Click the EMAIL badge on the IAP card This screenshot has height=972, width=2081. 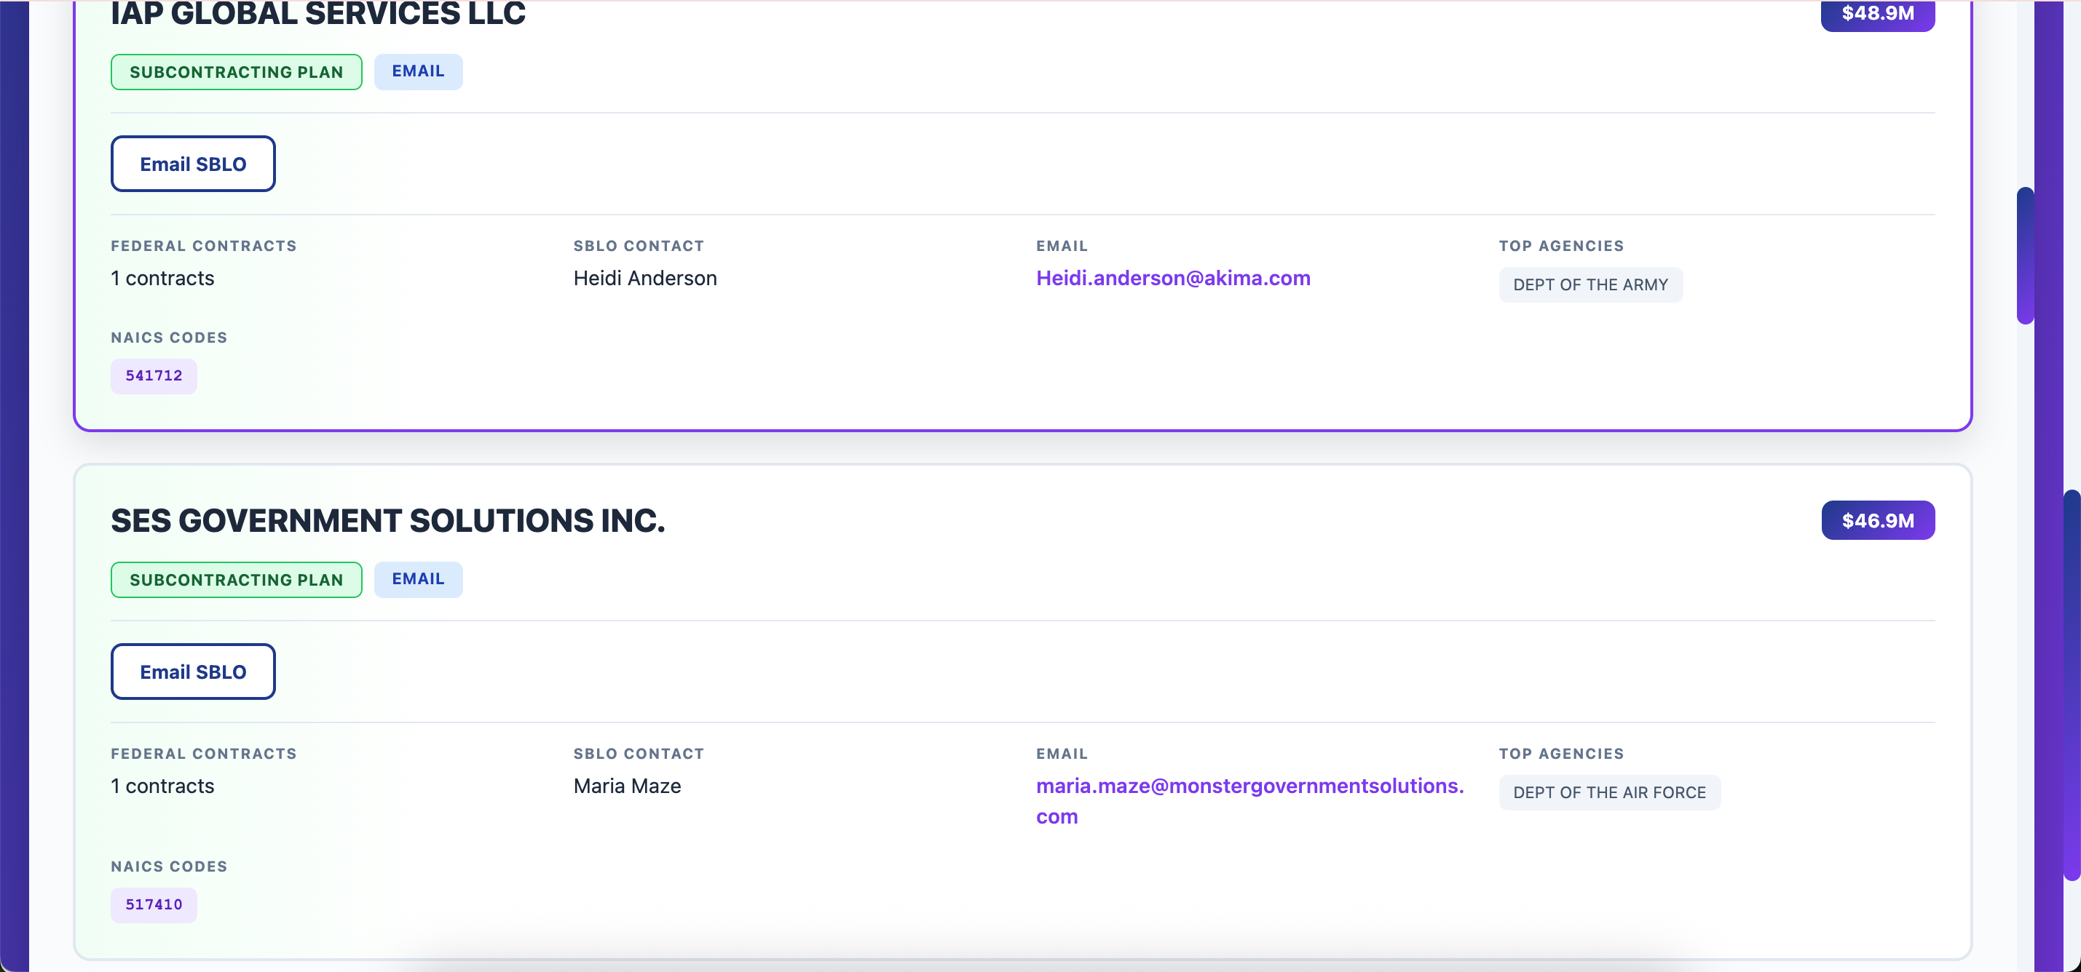(x=418, y=71)
